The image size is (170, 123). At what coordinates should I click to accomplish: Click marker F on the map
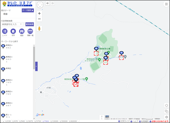click(x=121, y=53)
